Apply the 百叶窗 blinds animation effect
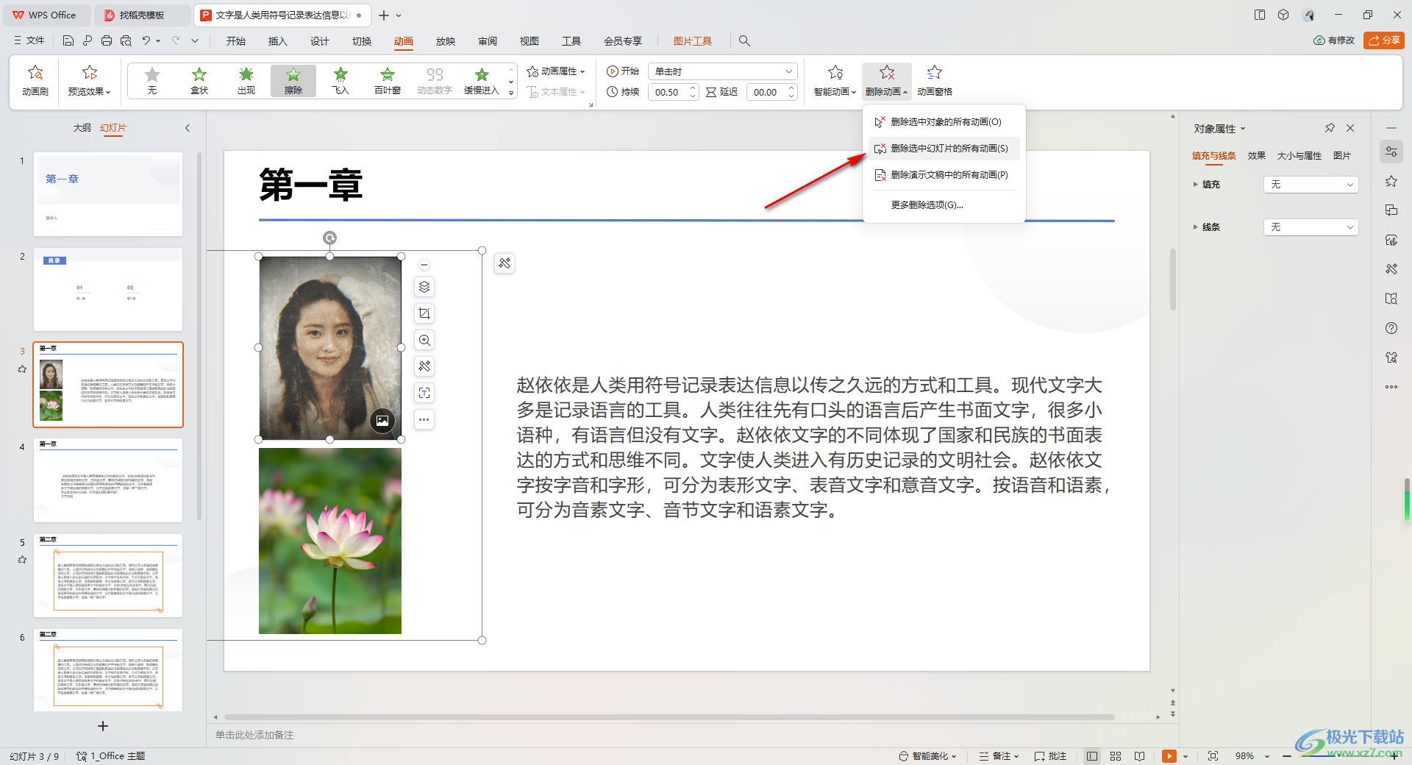Image resolution: width=1412 pixels, height=765 pixels. (x=388, y=80)
